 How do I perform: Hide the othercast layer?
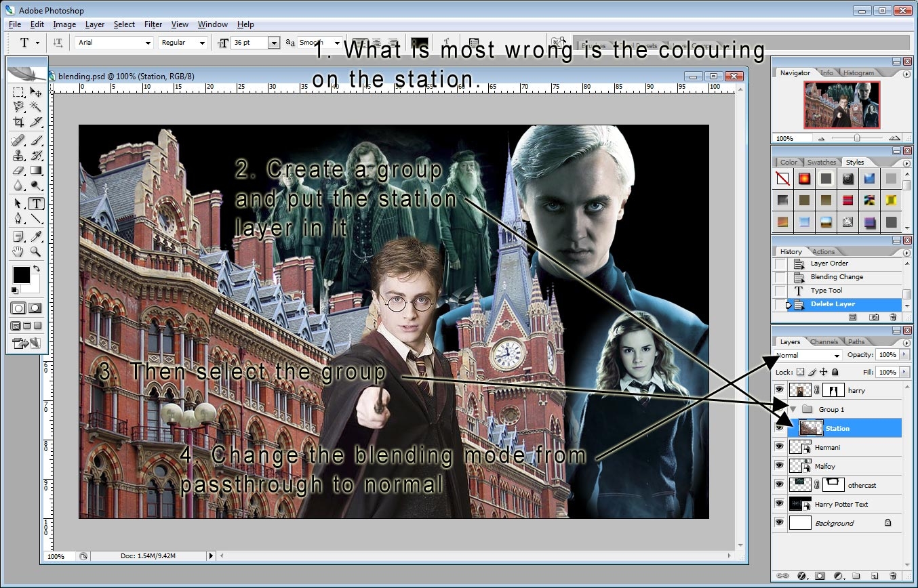(779, 485)
